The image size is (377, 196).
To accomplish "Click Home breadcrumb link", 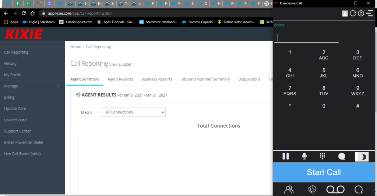I will point(76,47).
